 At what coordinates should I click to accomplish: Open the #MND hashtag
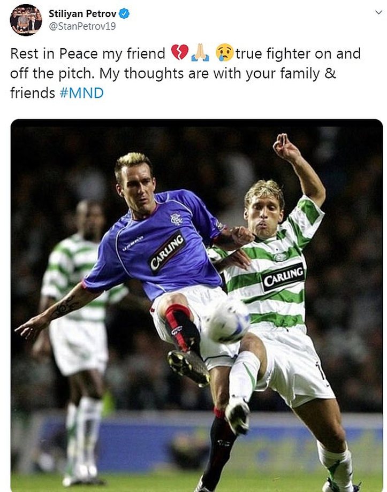tap(82, 93)
